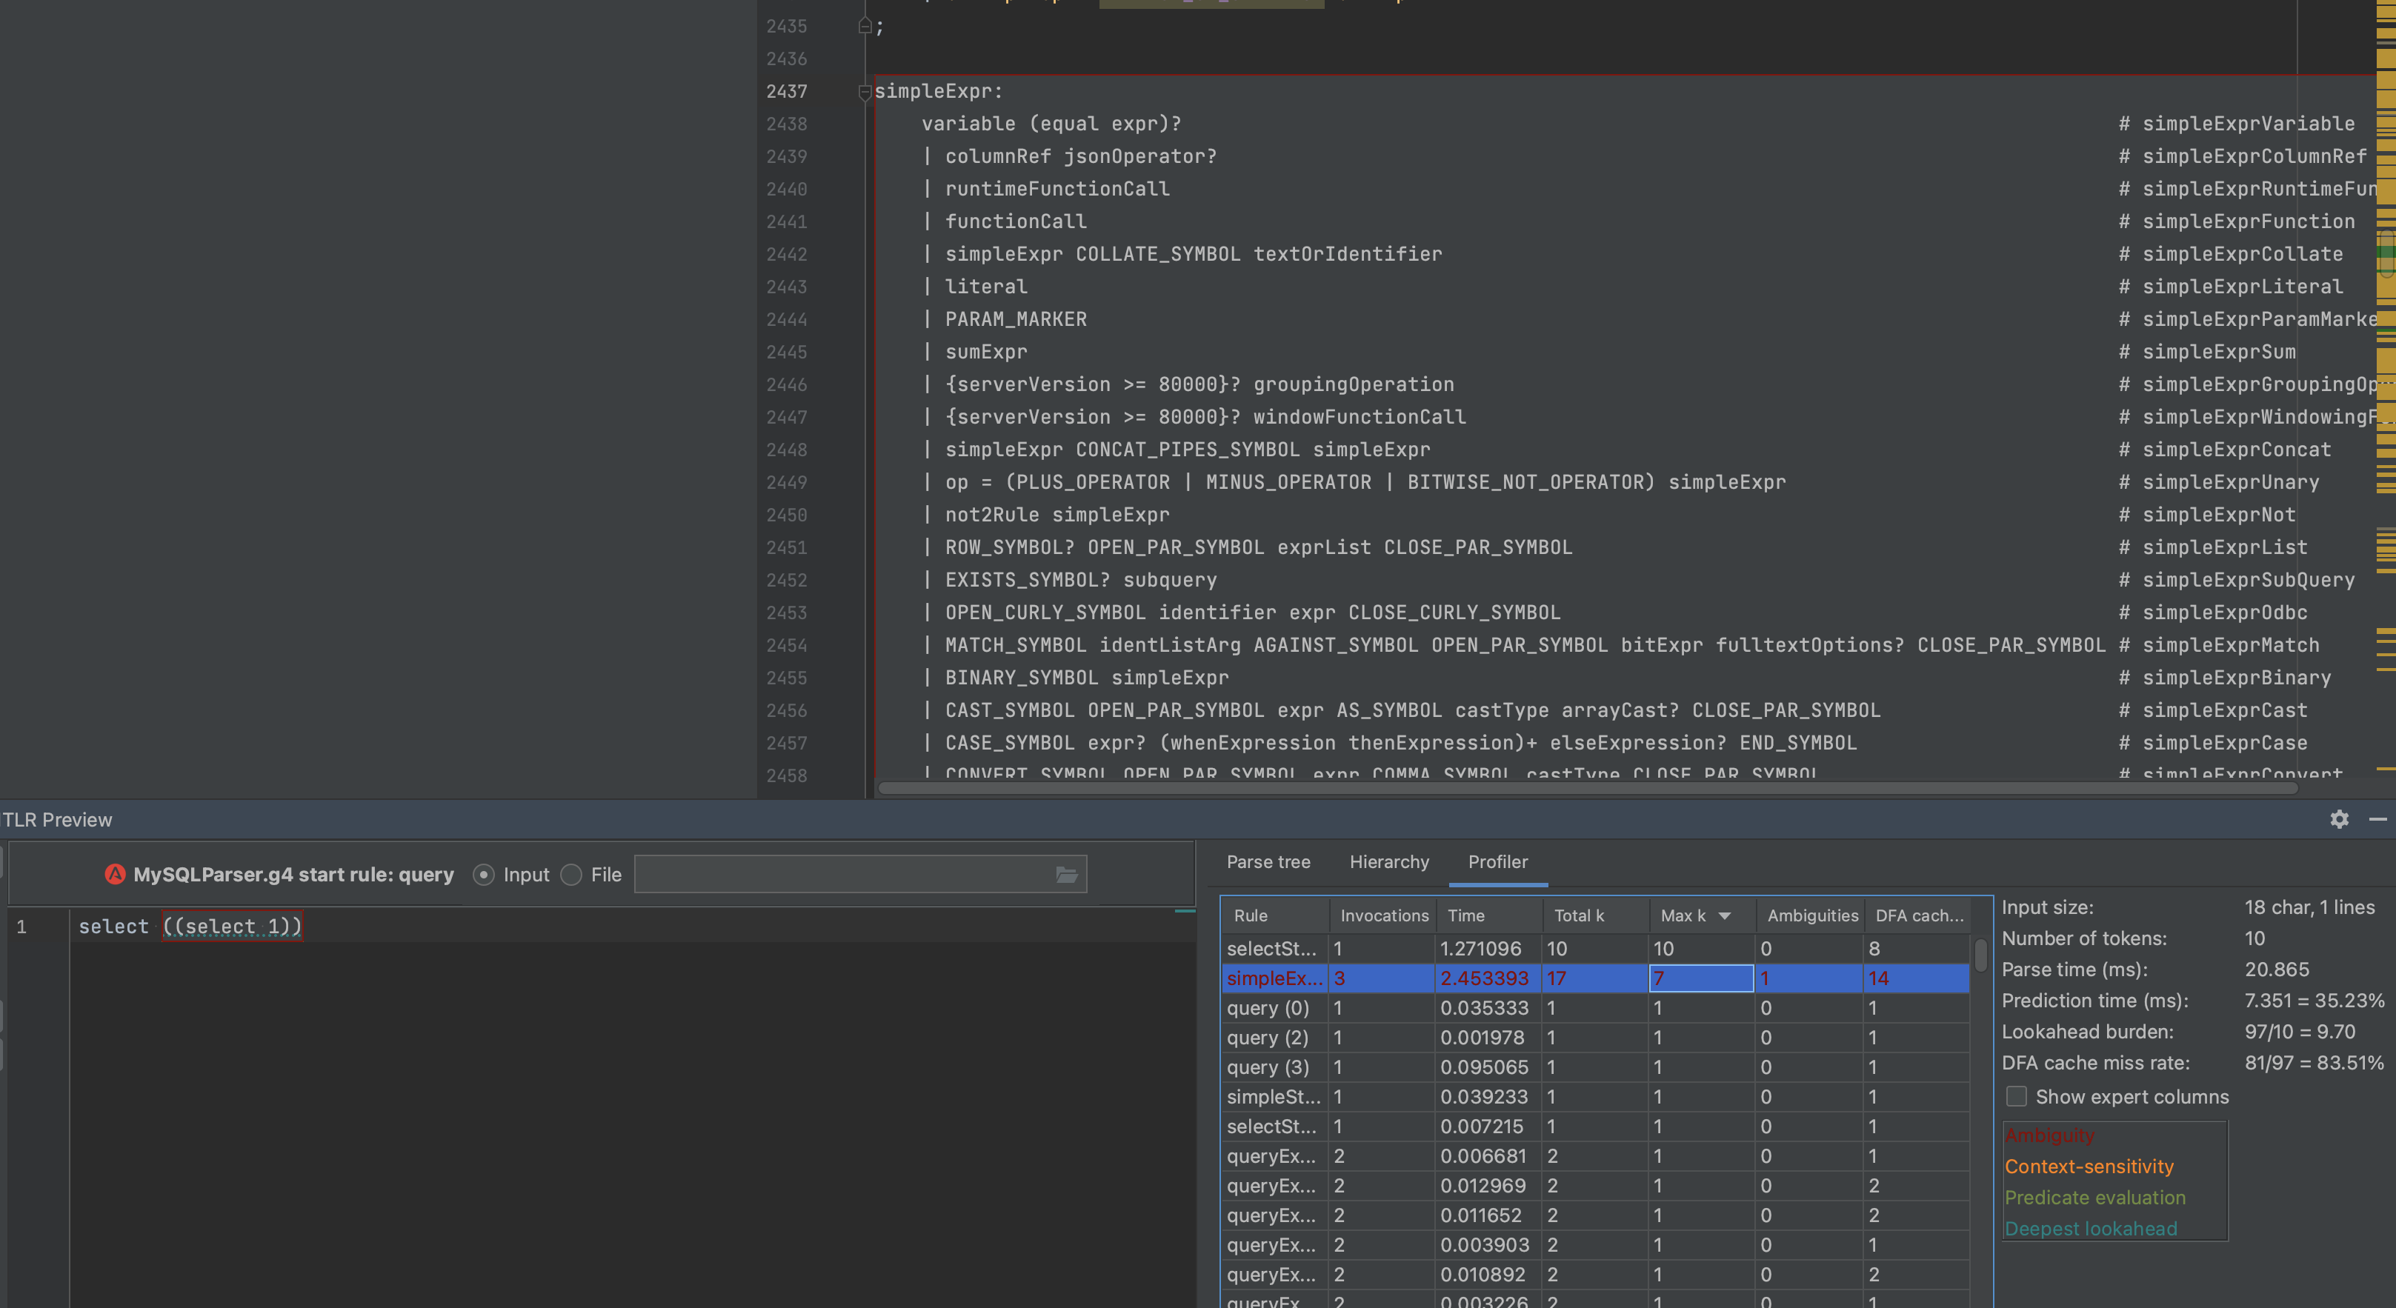
Task: Sort by the Time column header
Action: tap(1489, 915)
